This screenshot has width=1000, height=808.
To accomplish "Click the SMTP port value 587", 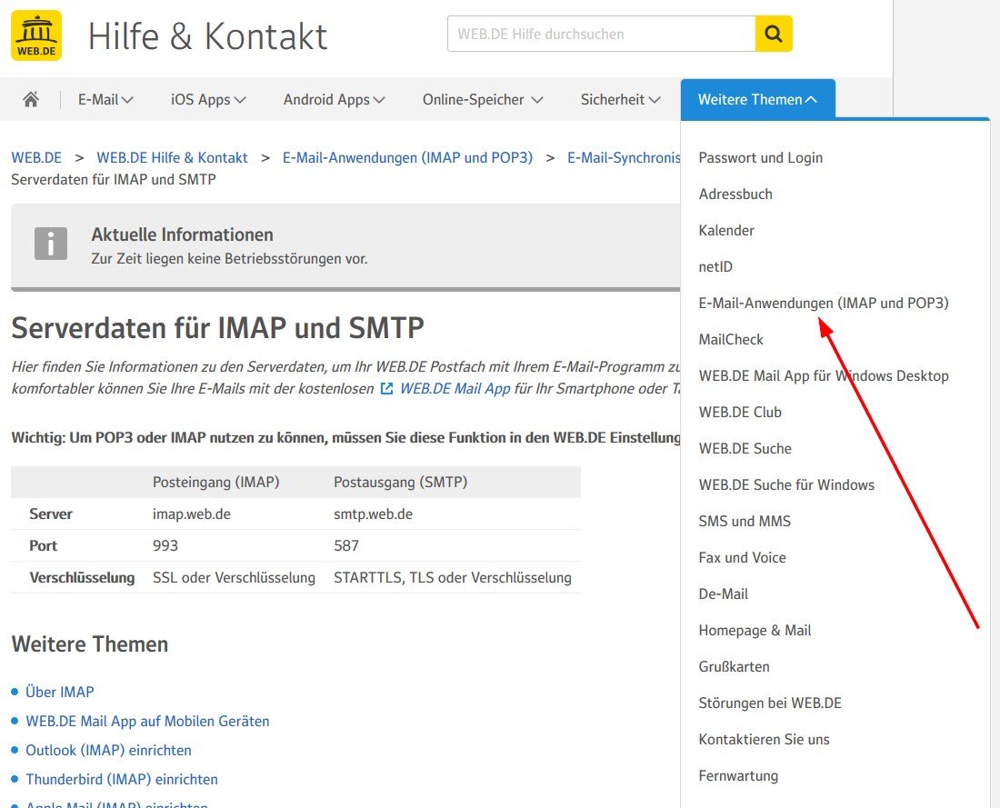I will 346,546.
